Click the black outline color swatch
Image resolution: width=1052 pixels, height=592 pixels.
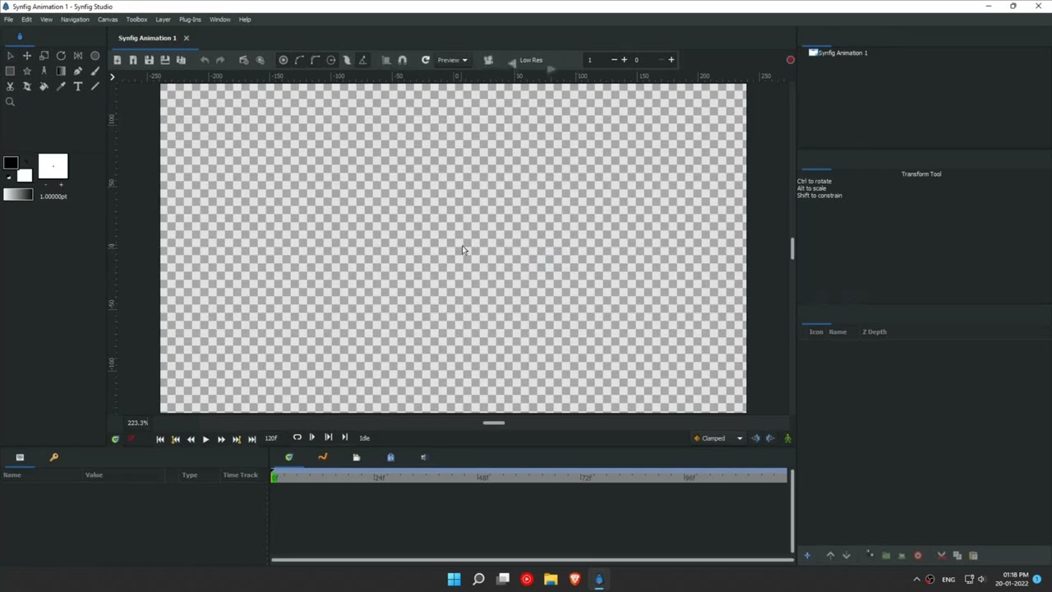11,163
